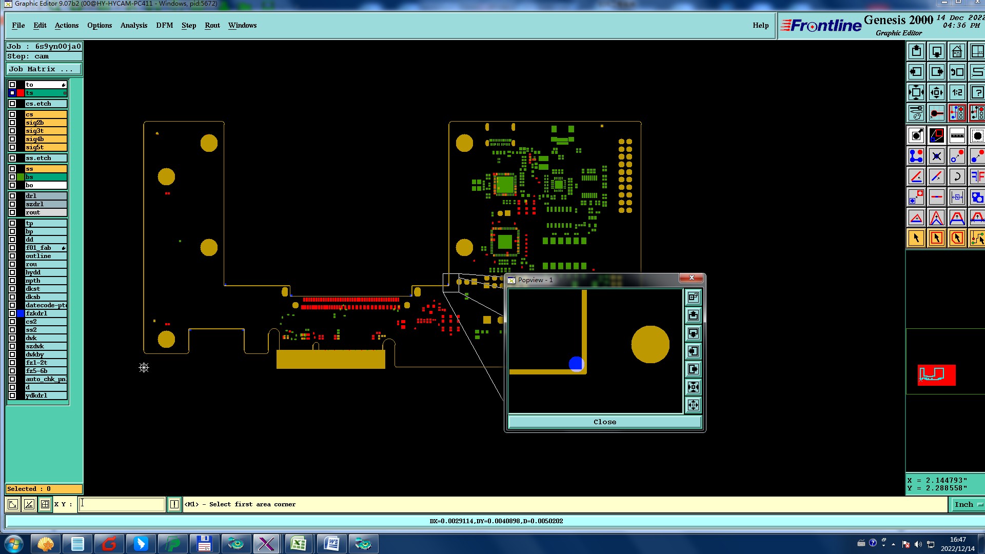Viewport: 985px width, 554px height.
Task: Click the pan up icon in main toolbar
Action: pyautogui.click(x=916, y=52)
